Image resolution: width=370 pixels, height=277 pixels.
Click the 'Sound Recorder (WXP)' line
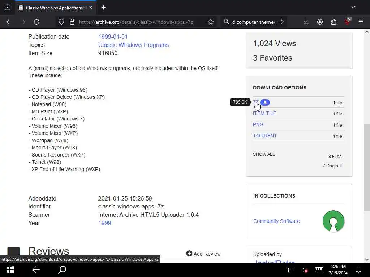point(57,155)
